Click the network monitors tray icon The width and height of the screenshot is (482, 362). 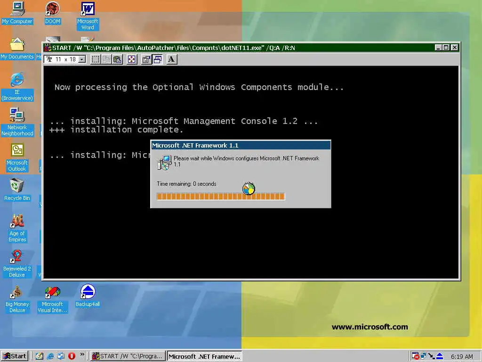[x=424, y=356]
